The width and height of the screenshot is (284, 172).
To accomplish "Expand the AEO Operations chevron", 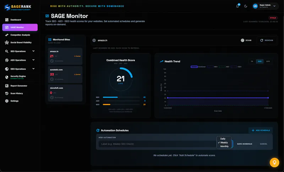I will coord(33,60).
